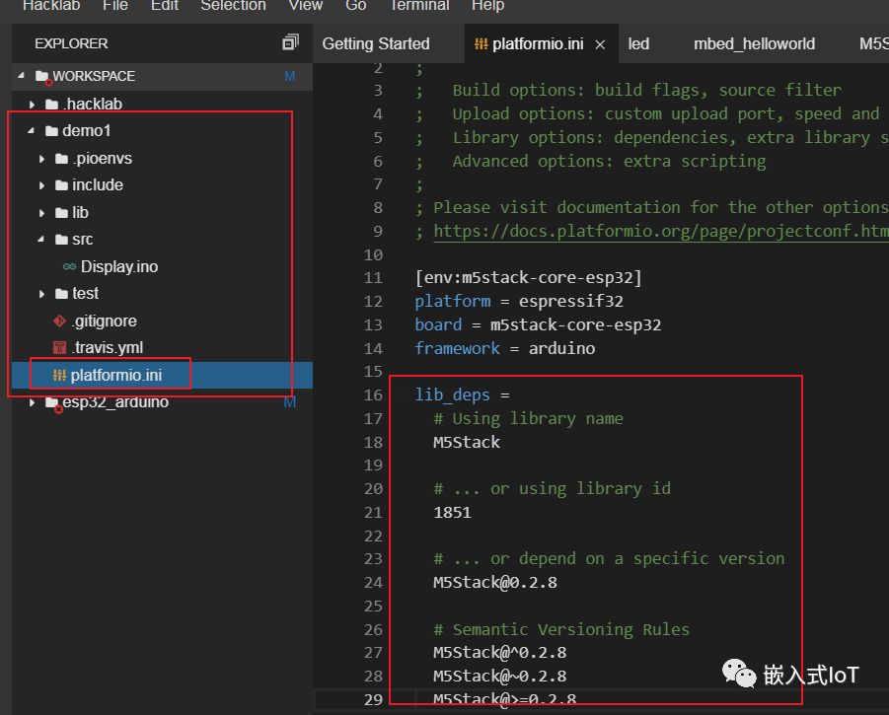Viewport: 889px width, 715px height.
Task: Open Display.ino file in explorer
Action: [x=118, y=266]
